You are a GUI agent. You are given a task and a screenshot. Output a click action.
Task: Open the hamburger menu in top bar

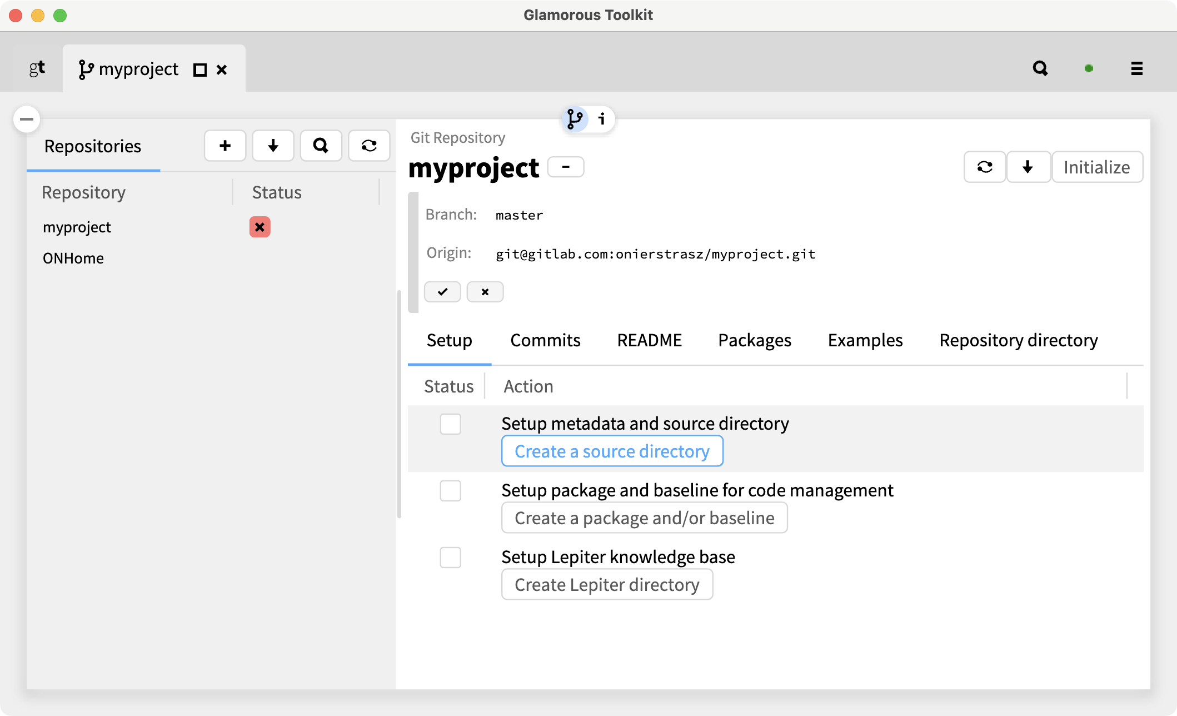[x=1137, y=68]
